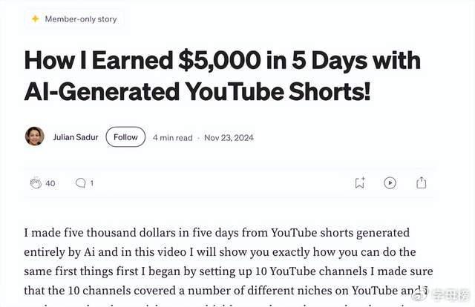Click the clap (applause) icon
The height and width of the screenshot is (307, 475).
click(35, 182)
